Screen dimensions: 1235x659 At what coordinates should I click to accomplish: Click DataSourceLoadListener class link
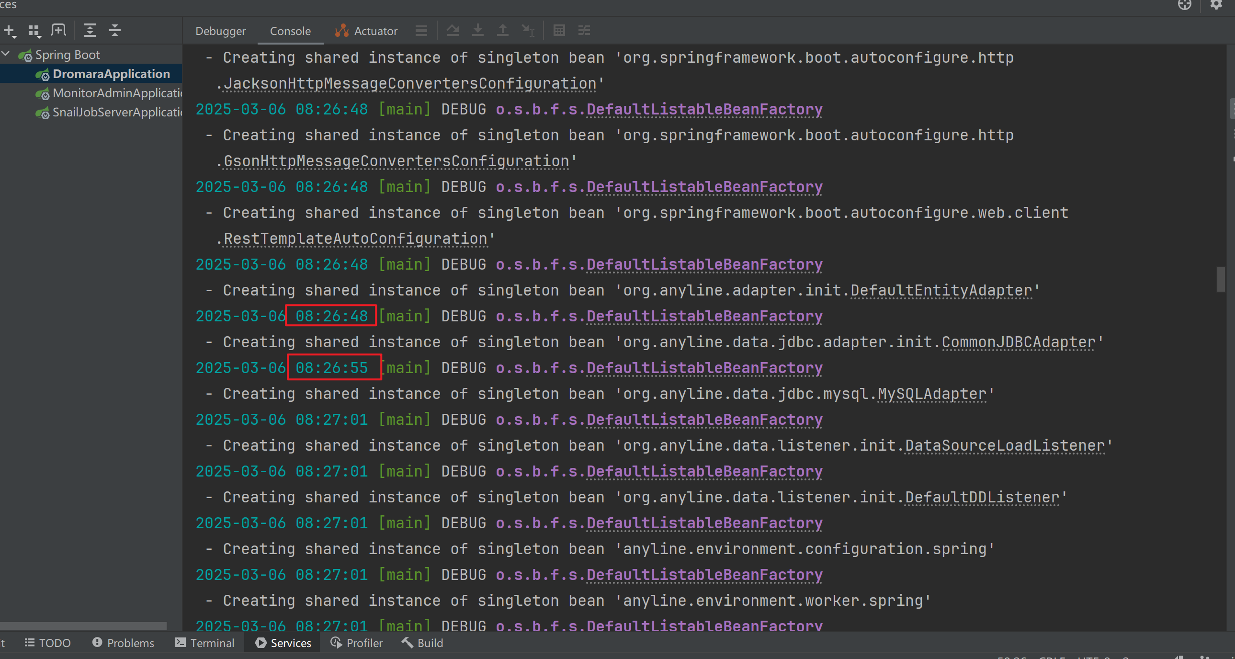pos(1005,446)
